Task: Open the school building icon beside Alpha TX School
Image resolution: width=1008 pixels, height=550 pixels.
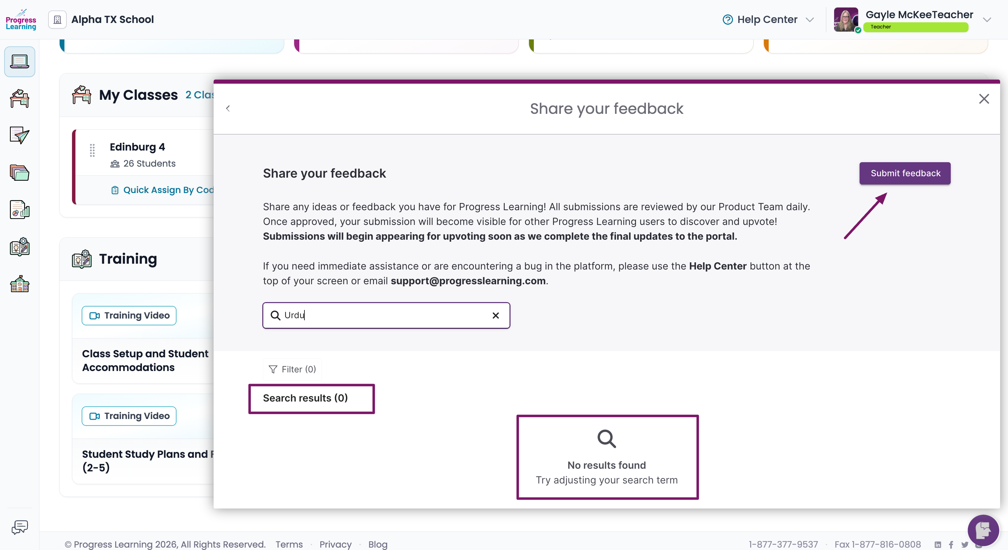Action: pos(57,20)
